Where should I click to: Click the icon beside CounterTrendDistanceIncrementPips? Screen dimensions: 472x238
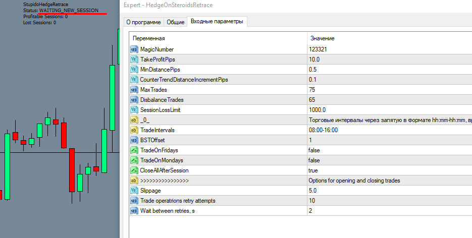point(134,80)
